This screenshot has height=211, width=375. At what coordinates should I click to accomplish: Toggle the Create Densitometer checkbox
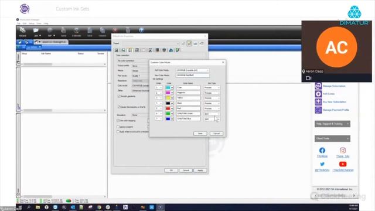click(x=119, y=107)
